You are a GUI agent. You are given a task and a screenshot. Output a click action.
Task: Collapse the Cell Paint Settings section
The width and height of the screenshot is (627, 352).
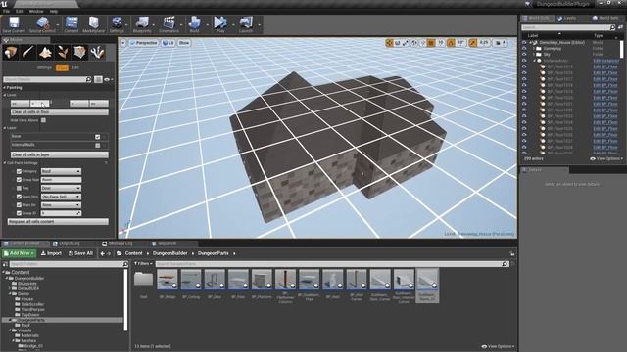[5, 163]
